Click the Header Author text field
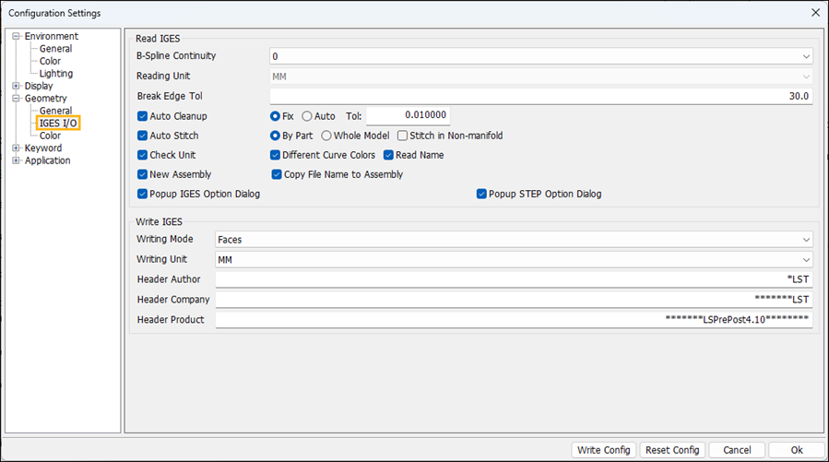 [x=514, y=279]
